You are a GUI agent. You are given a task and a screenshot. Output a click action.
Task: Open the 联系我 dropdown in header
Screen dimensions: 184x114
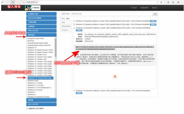155,8
